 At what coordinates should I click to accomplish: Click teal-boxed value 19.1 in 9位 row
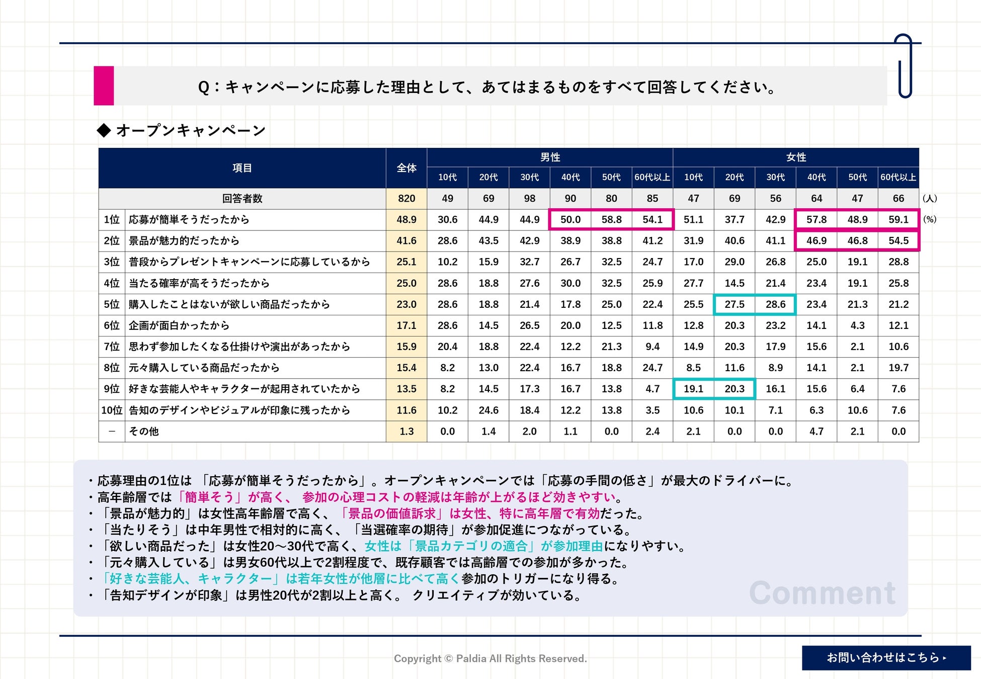point(693,389)
